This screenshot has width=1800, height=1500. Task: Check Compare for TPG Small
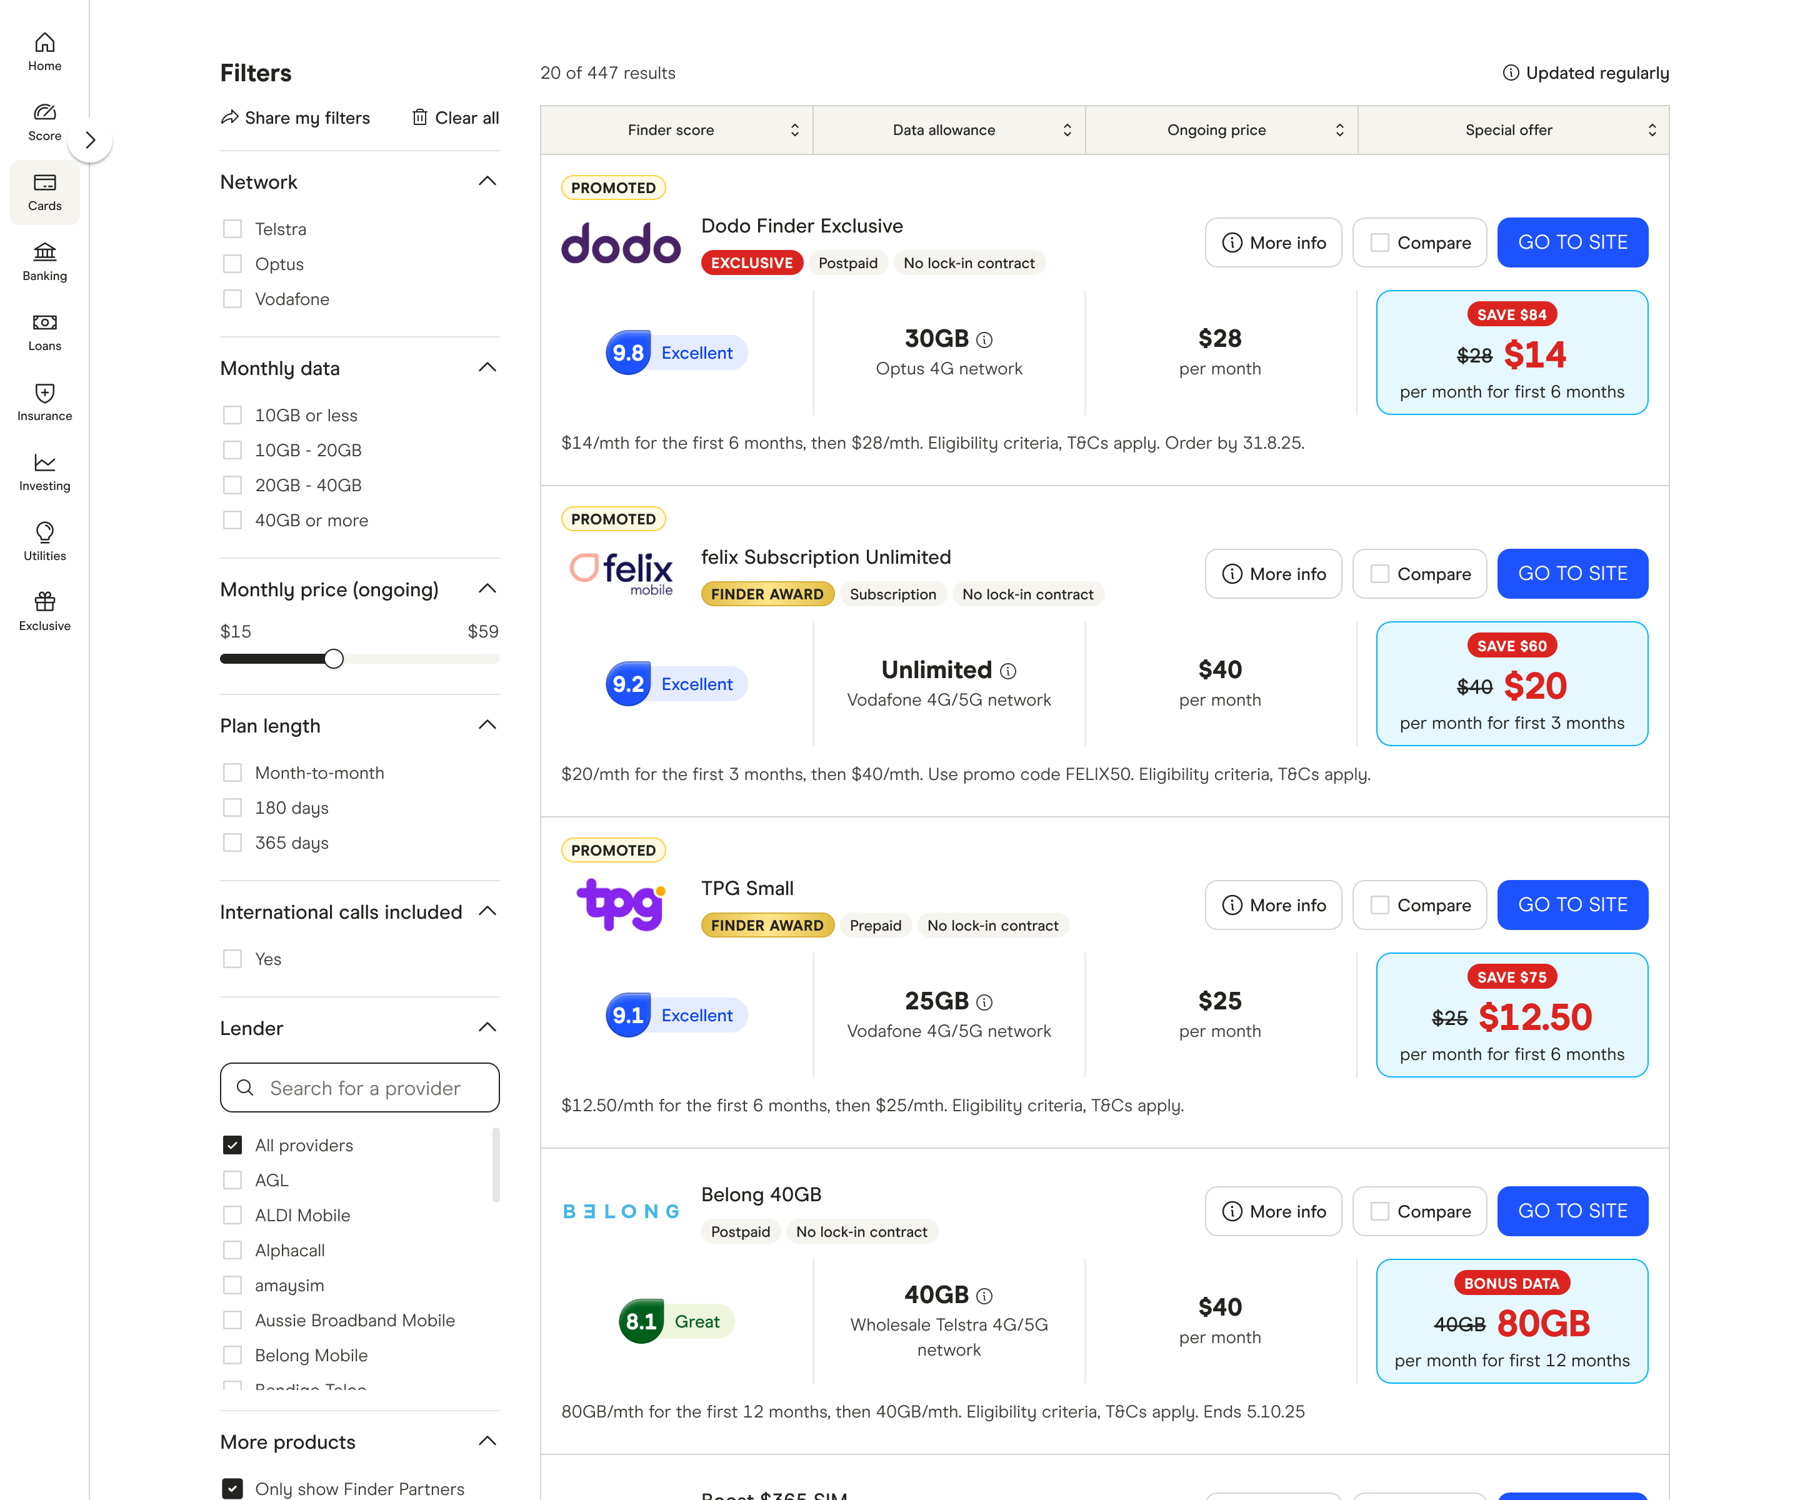(x=1380, y=905)
